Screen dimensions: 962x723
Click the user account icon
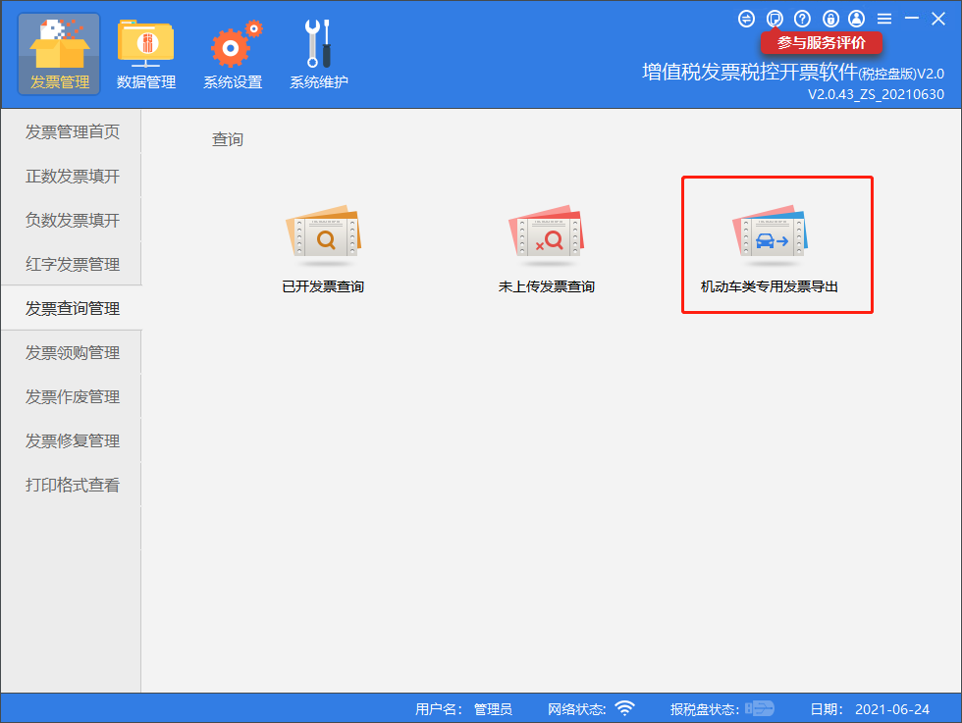pos(857,19)
